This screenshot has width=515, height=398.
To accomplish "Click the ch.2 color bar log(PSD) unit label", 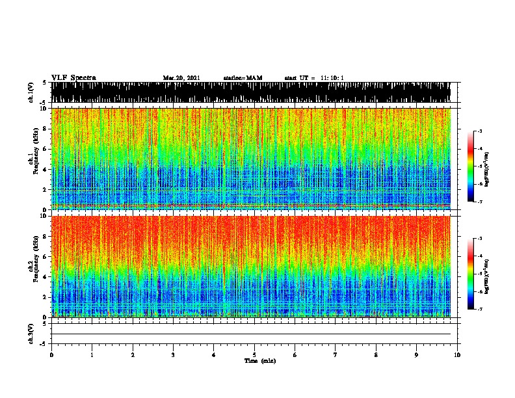I will [487, 276].
